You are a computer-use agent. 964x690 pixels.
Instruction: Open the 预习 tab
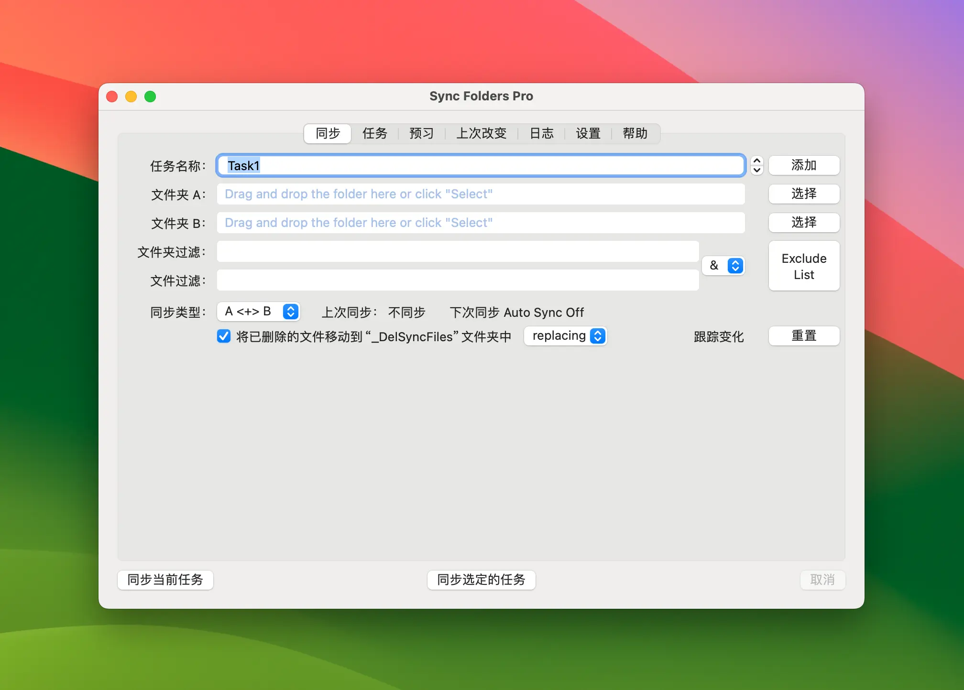(421, 134)
